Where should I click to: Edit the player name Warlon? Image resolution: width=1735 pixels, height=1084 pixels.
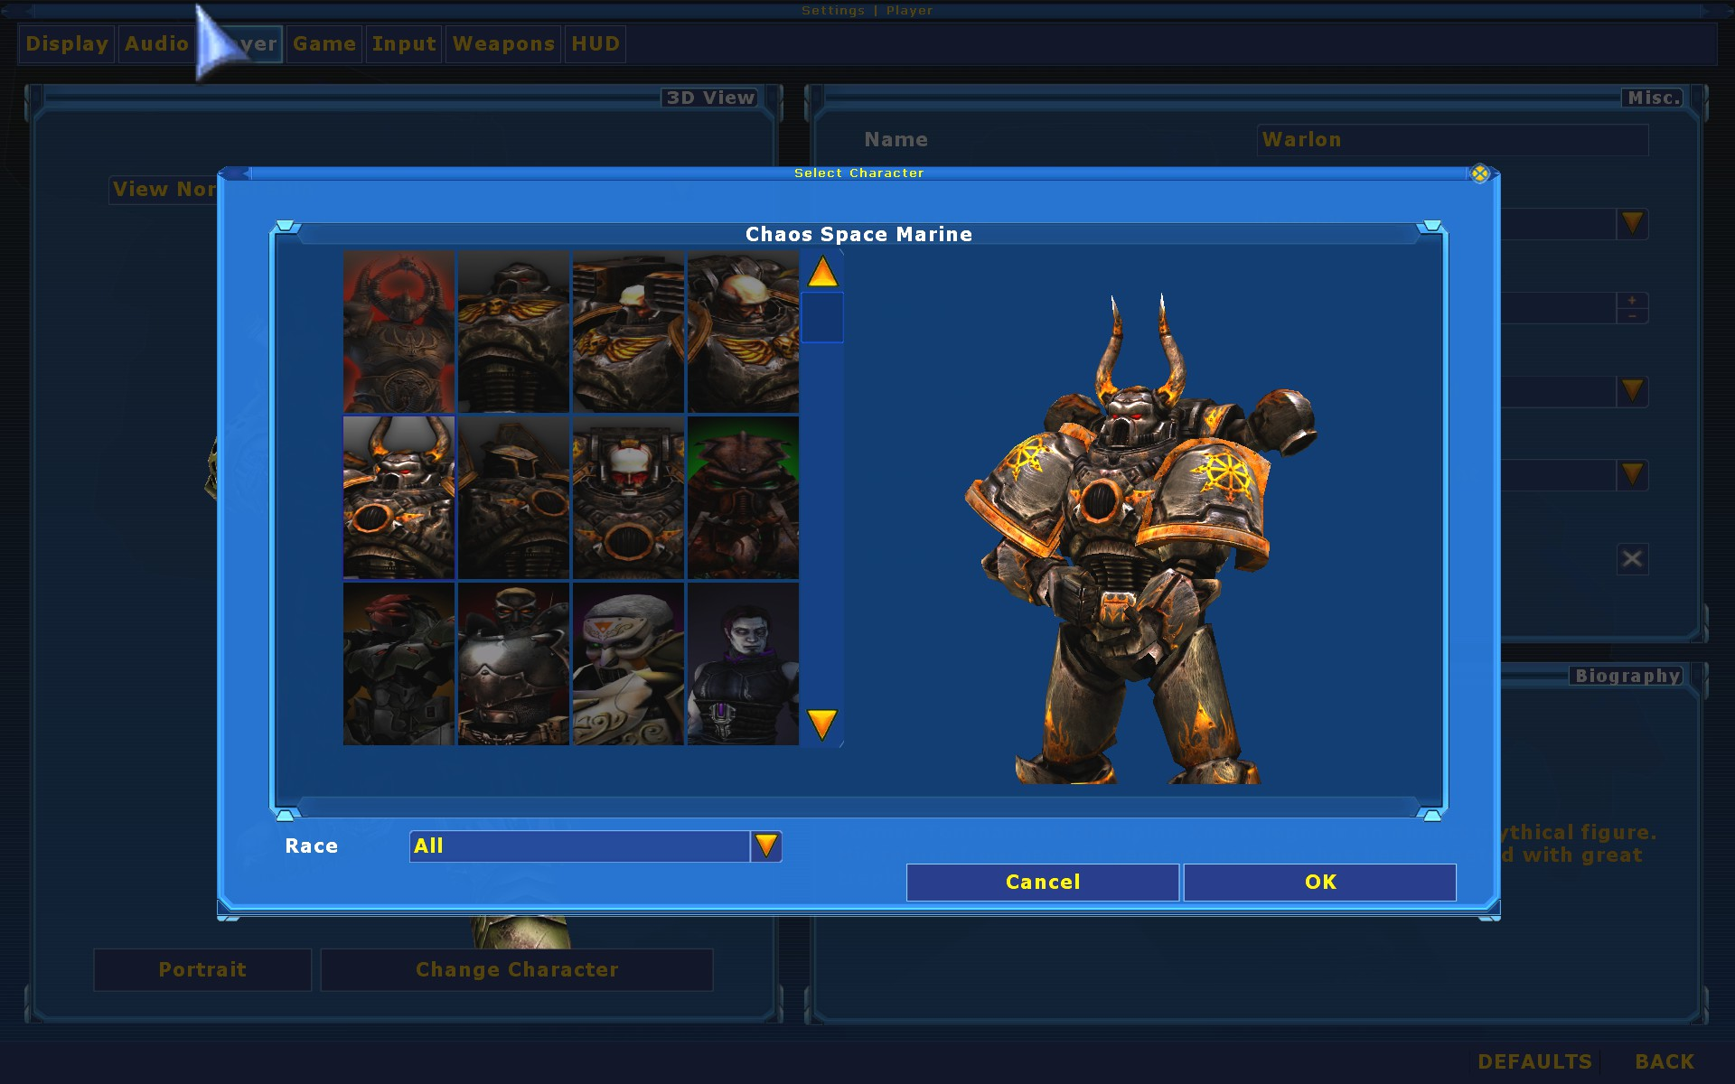coord(1451,140)
